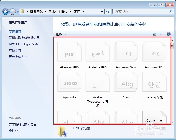The image size is (176, 140).
Task: Open the Aharoni 粗体 font icon
Action: coord(69,52)
